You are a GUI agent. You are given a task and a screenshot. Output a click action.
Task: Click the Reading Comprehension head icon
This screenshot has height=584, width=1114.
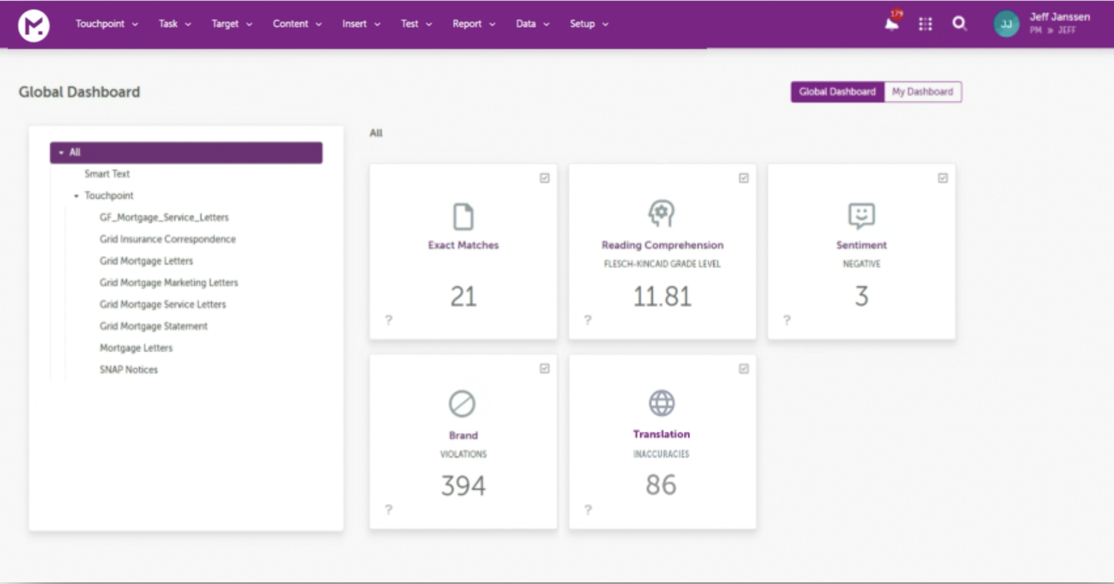[661, 214]
